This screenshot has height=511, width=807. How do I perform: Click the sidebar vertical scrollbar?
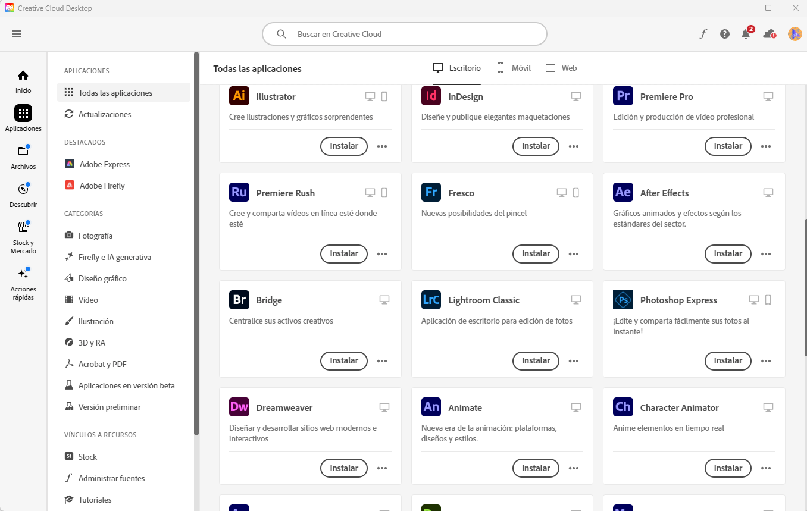pos(196,244)
